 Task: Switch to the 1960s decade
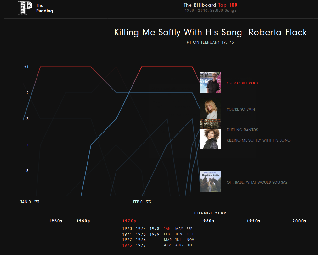pos(83,221)
